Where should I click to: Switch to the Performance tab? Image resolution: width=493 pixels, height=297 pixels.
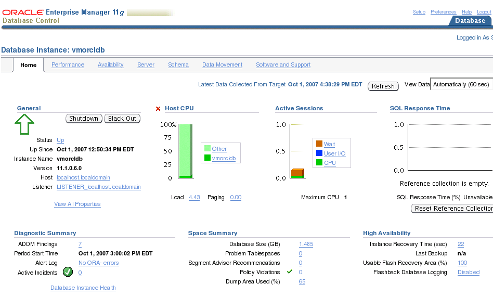pos(68,64)
